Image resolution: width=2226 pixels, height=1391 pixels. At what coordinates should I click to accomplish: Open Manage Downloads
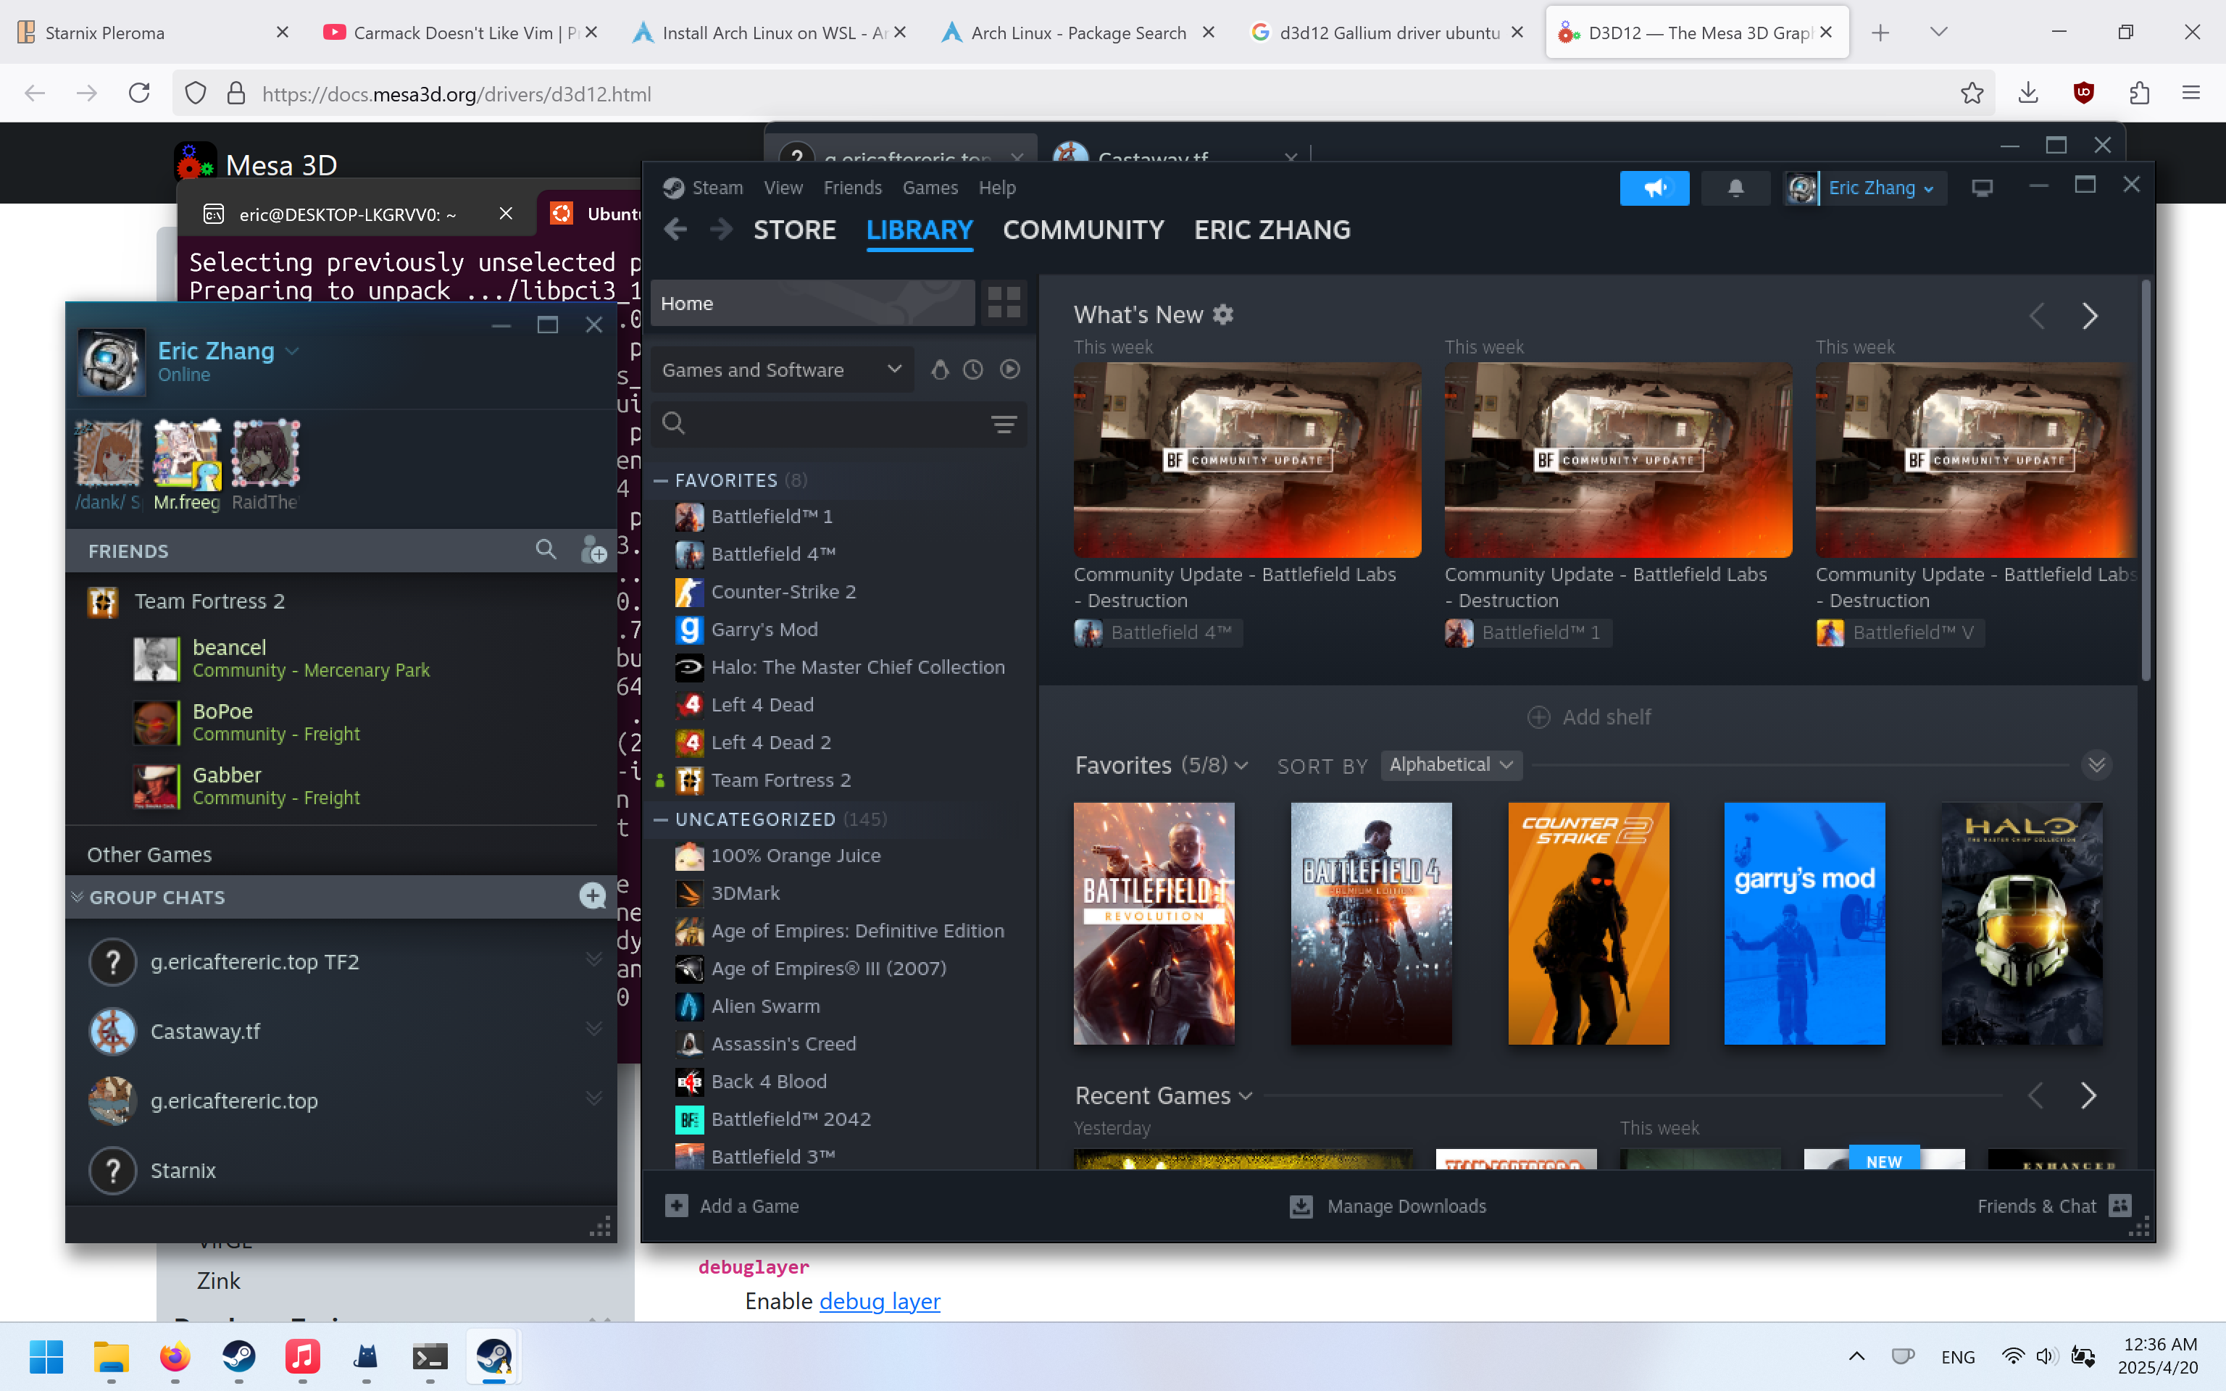click(x=1388, y=1205)
